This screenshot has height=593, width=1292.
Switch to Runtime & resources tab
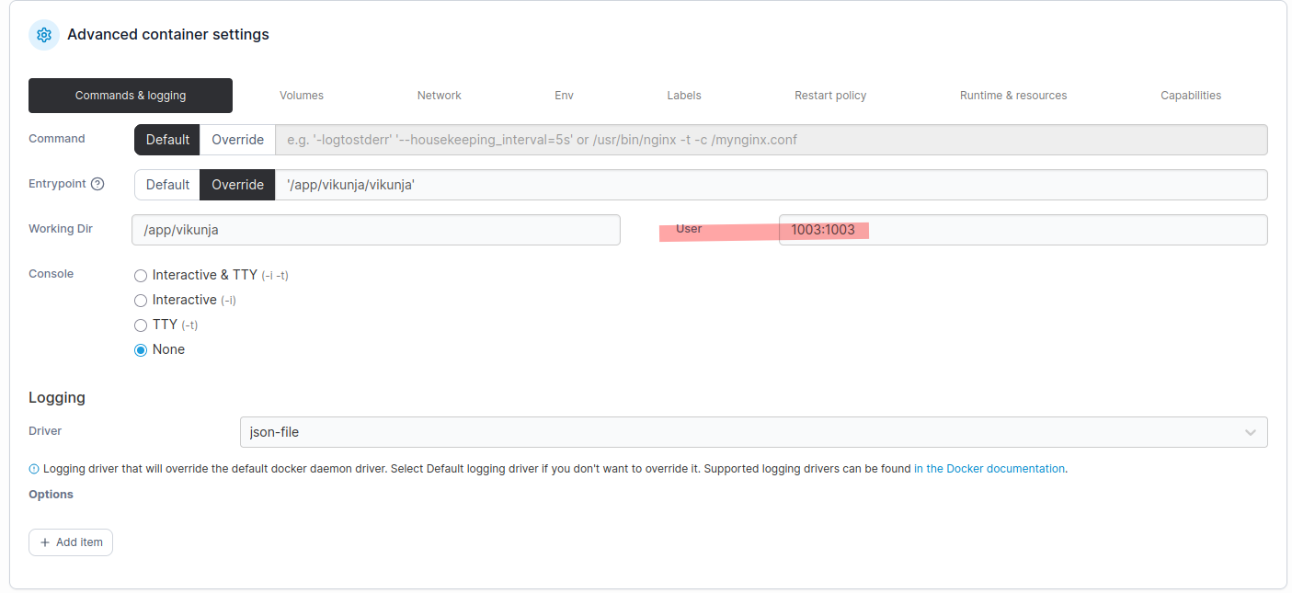[1012, 96]
